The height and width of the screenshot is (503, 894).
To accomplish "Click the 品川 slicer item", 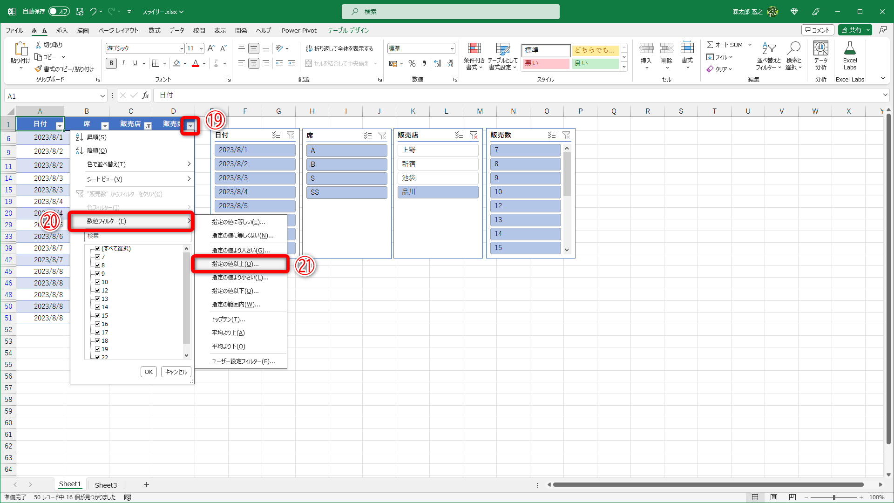I will click(x=438, y=192).
